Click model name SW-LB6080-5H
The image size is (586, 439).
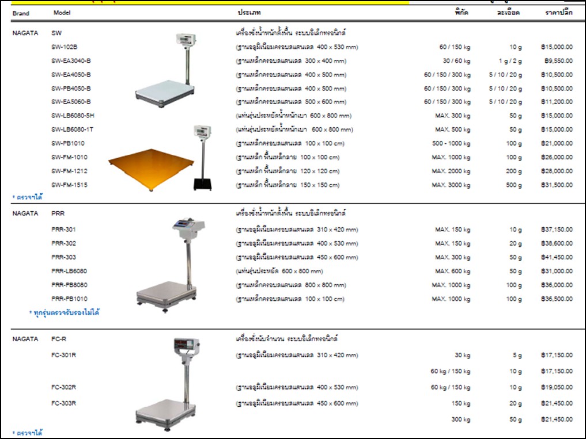pos(73,116)
